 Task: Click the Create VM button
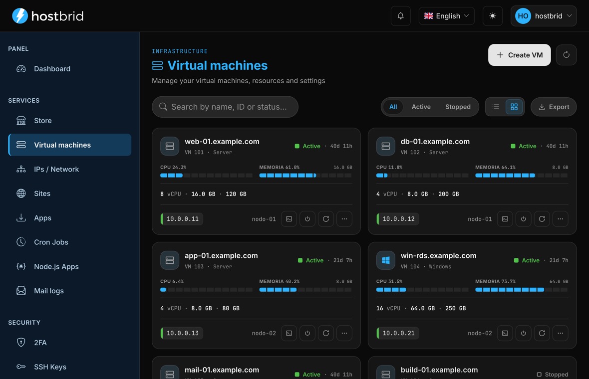519,55
